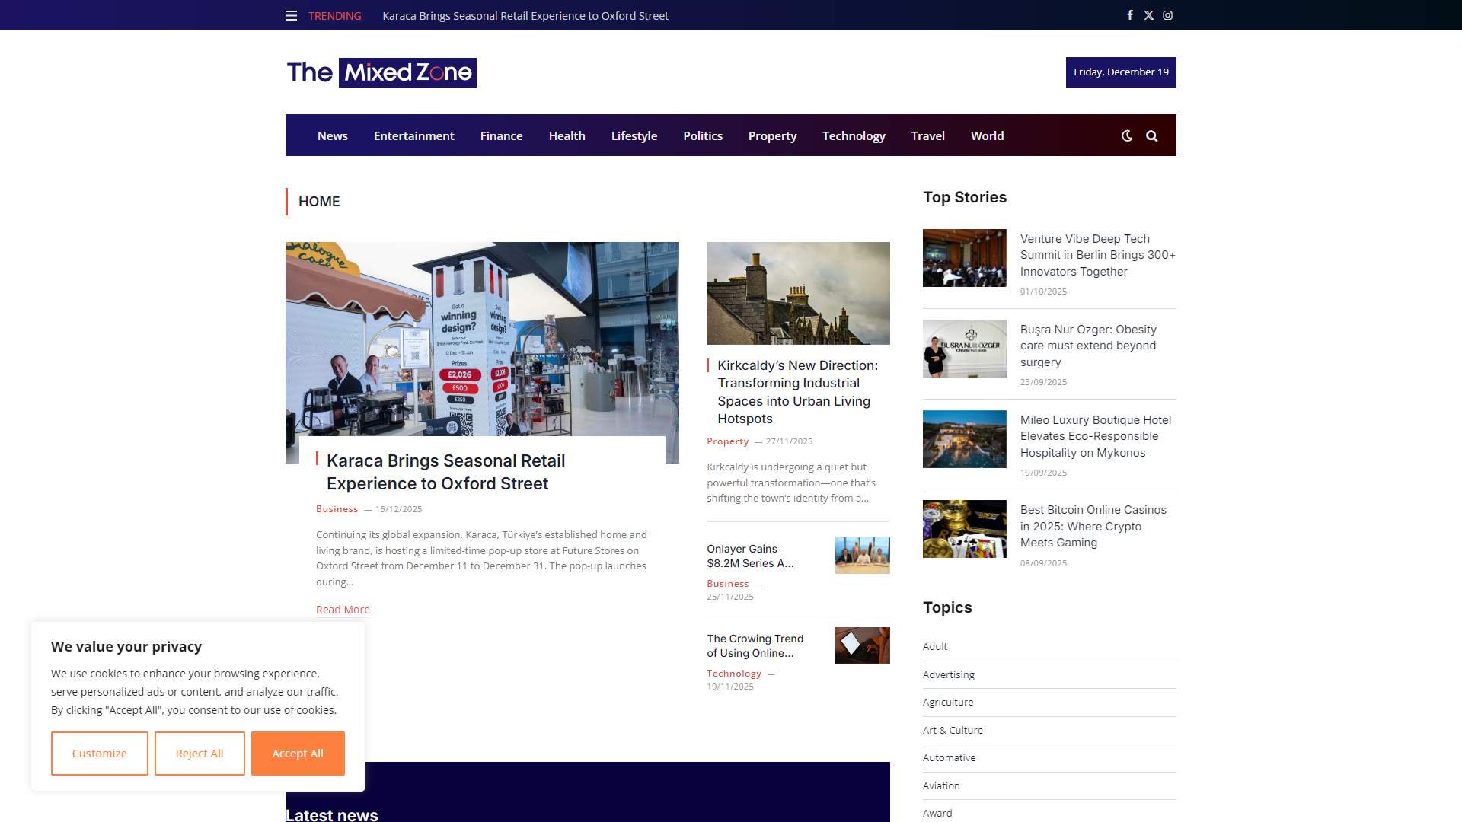Click Venture Vibe Berlin summit thumbnail
Image resolution: width=1462 pixels, height=822 pixels.
[x=964, y=258]
